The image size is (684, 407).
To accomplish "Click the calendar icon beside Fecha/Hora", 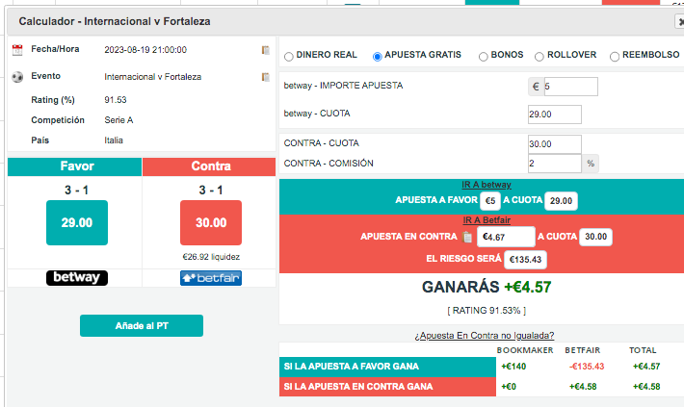I will (x=17, y=50).
